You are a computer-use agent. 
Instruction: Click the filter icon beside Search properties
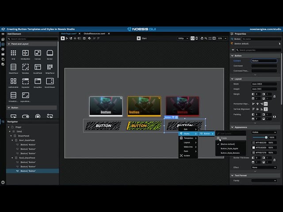point(233,50)
